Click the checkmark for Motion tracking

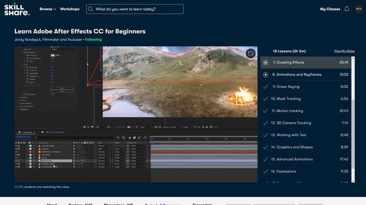pos(265,110)
